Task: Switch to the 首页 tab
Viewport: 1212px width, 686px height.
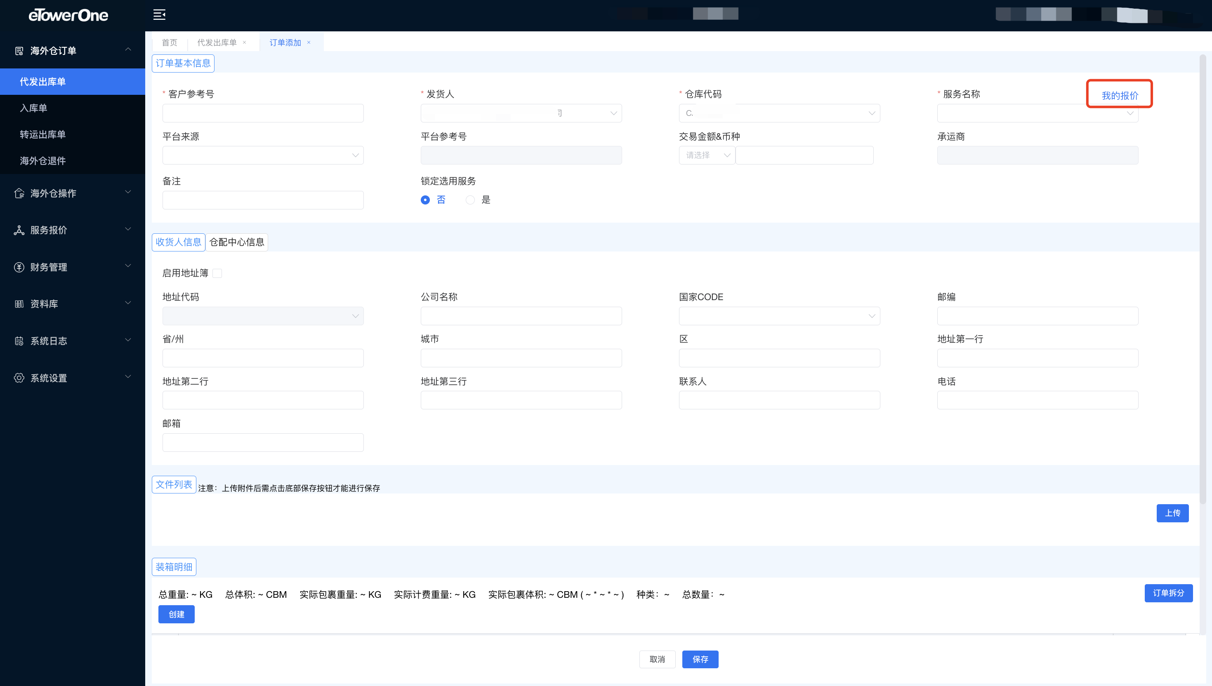Action: 170,43
